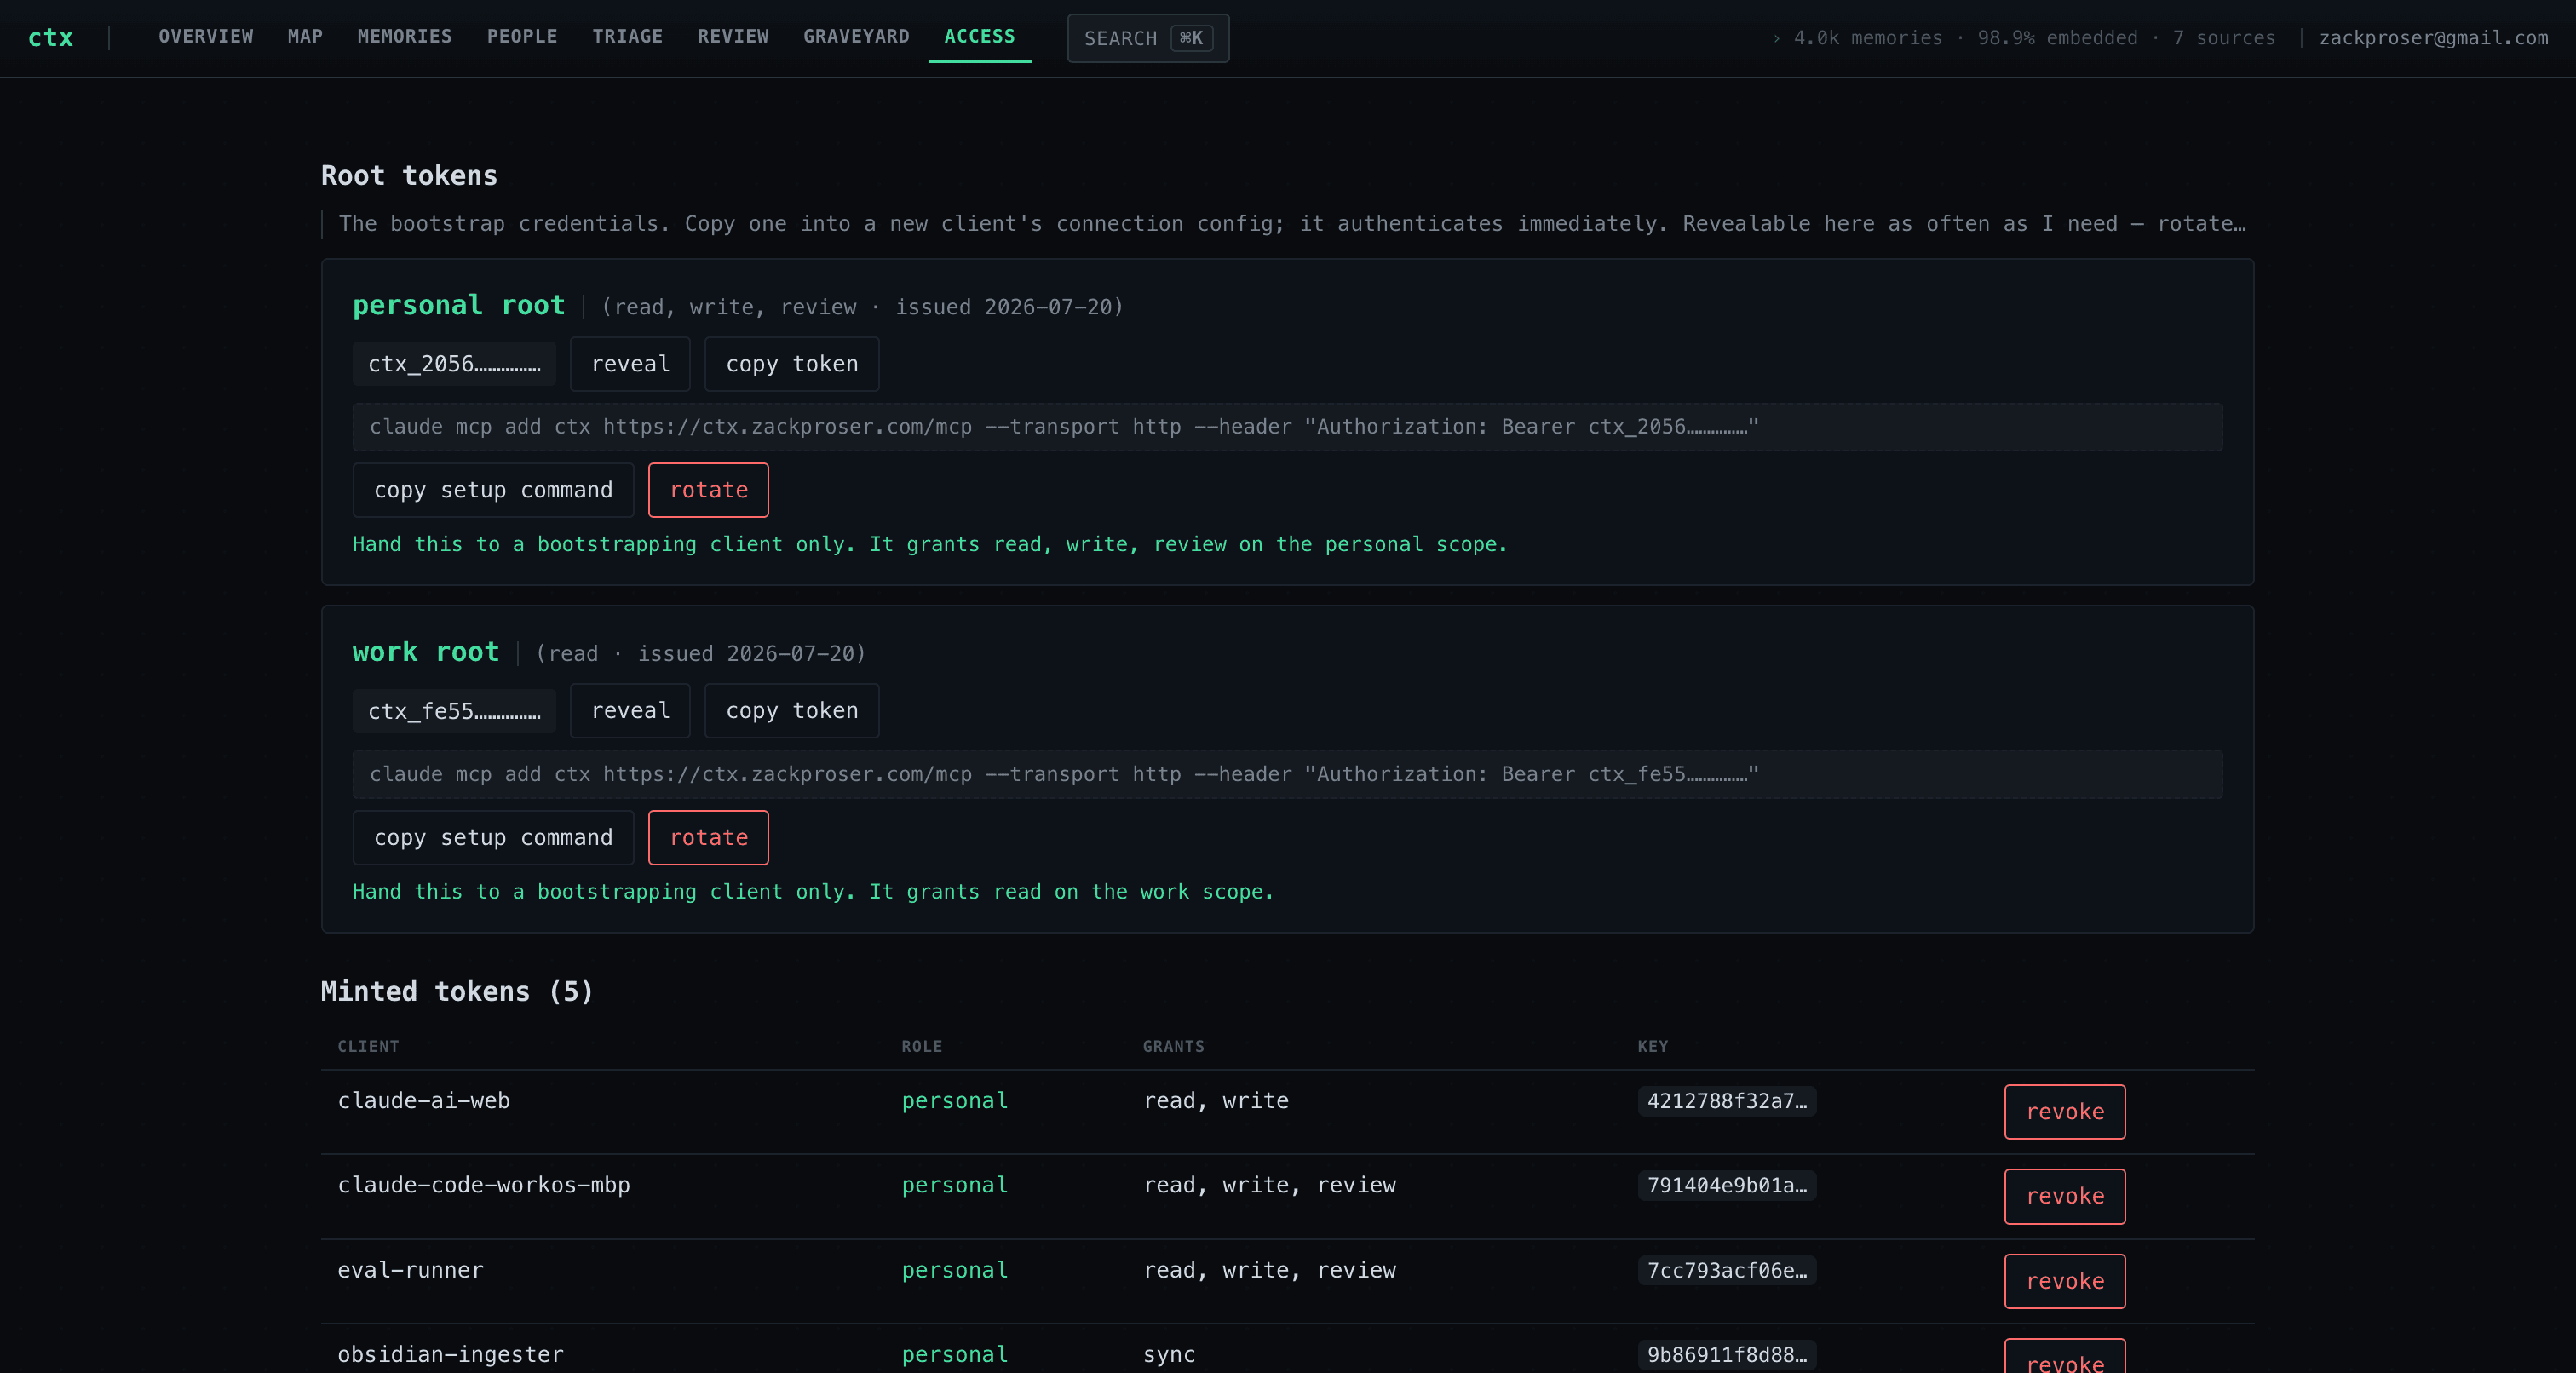Go to the Map tab

coord(305,37)
